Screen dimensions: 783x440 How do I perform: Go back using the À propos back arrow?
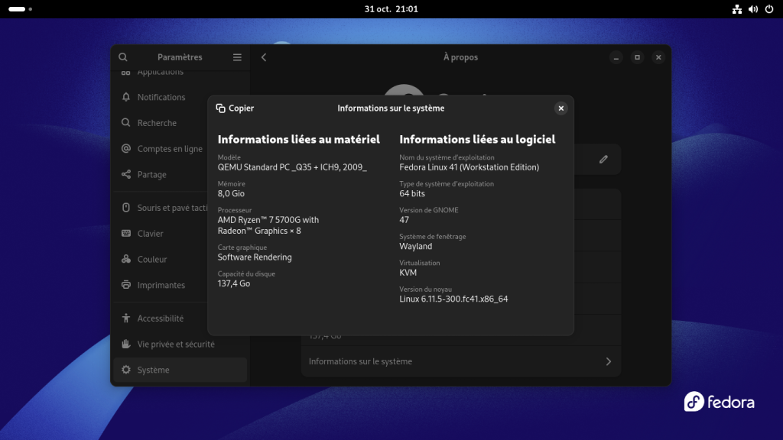pyautogui.click(x=264, y=57)
